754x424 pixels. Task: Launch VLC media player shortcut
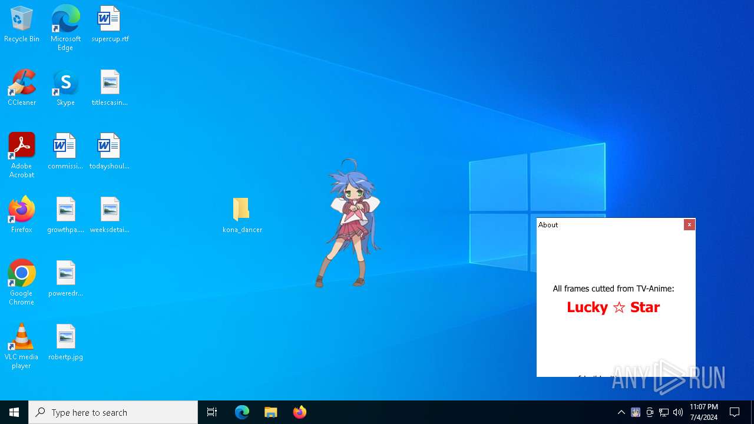pos(22,346)
